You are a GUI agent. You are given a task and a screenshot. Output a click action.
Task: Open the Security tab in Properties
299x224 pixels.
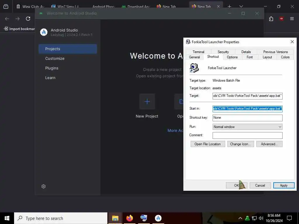(x=223, y=52)
